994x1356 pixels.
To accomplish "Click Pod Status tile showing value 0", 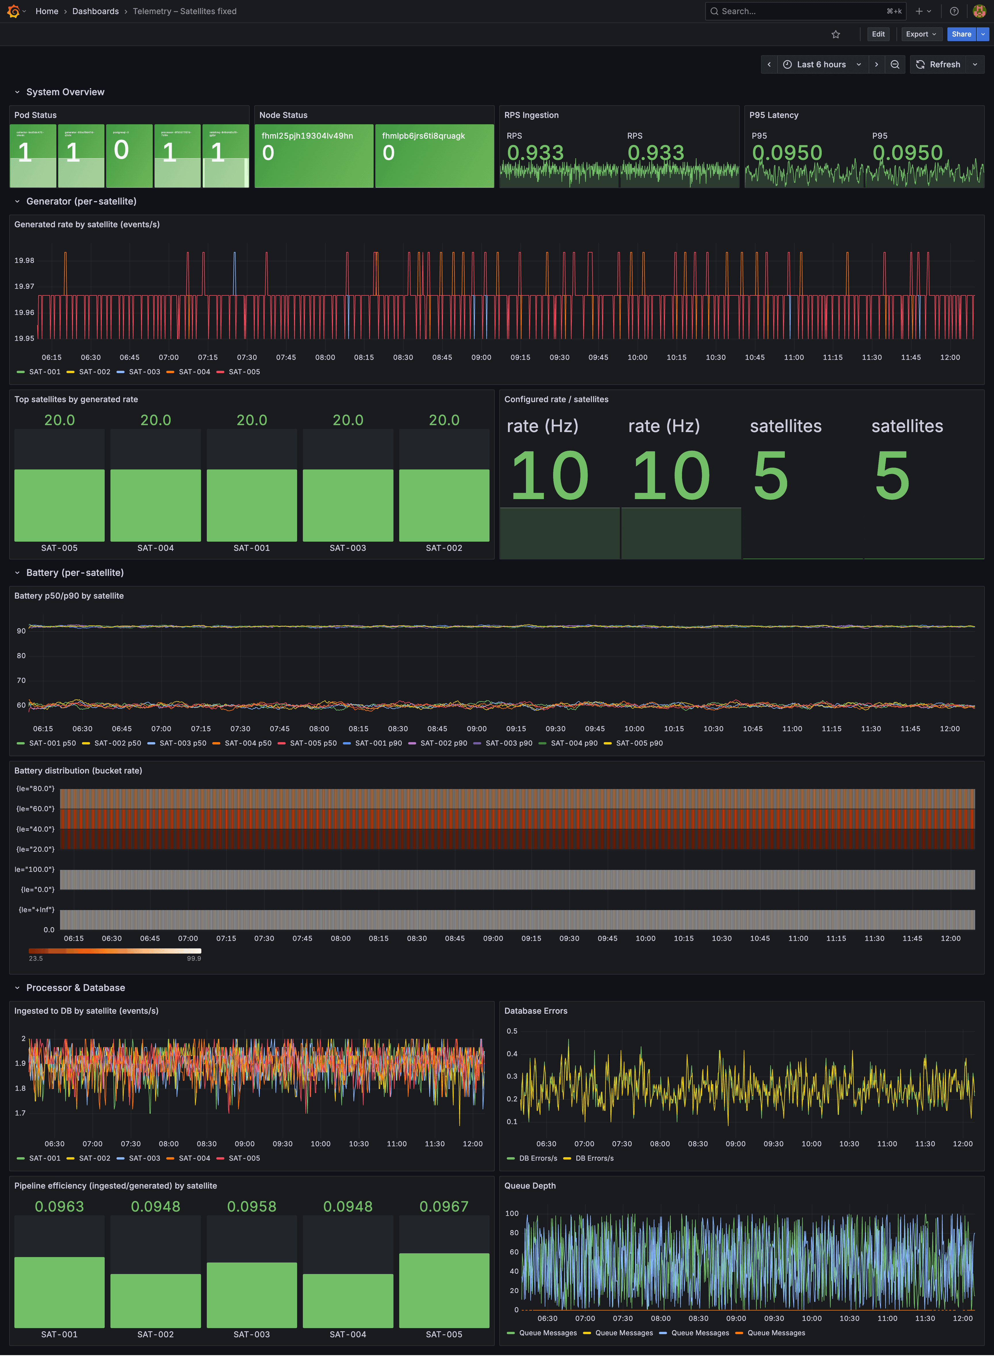I will pos(129,156).
